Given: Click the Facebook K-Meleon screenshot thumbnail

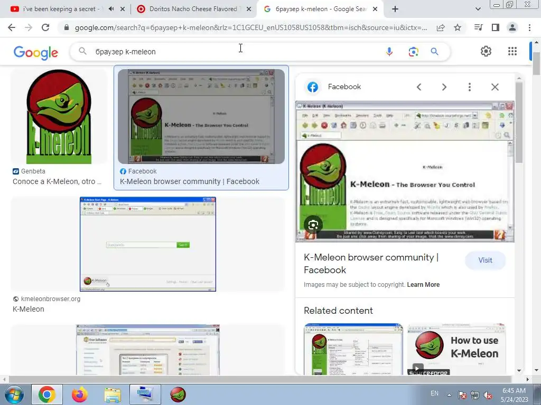Looking at the screenshot, I should click(x=201, y=117).
